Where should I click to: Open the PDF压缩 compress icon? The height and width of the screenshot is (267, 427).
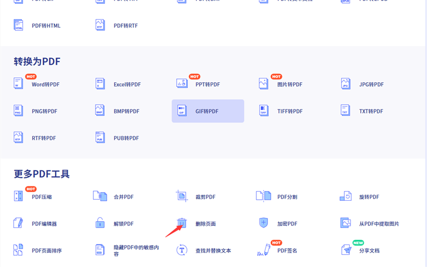pos(19,196)
